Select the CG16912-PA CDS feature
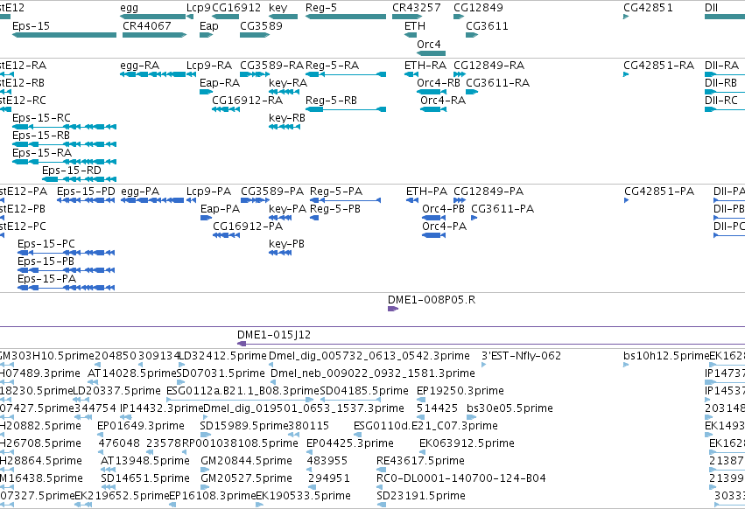This screenshot has width=745, height=509. point(226,235)
